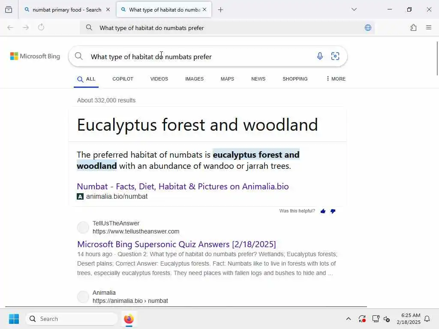
Task: Expand the MORE search categories menu
Action: 336,79
